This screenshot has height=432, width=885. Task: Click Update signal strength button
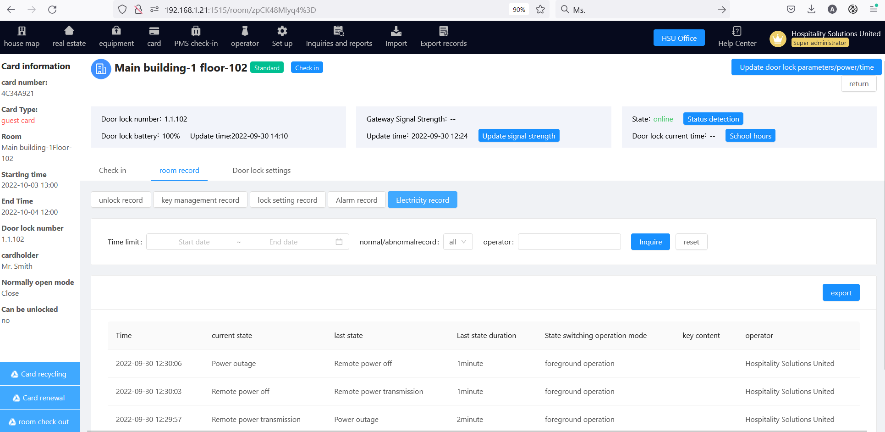click(518, 136)
